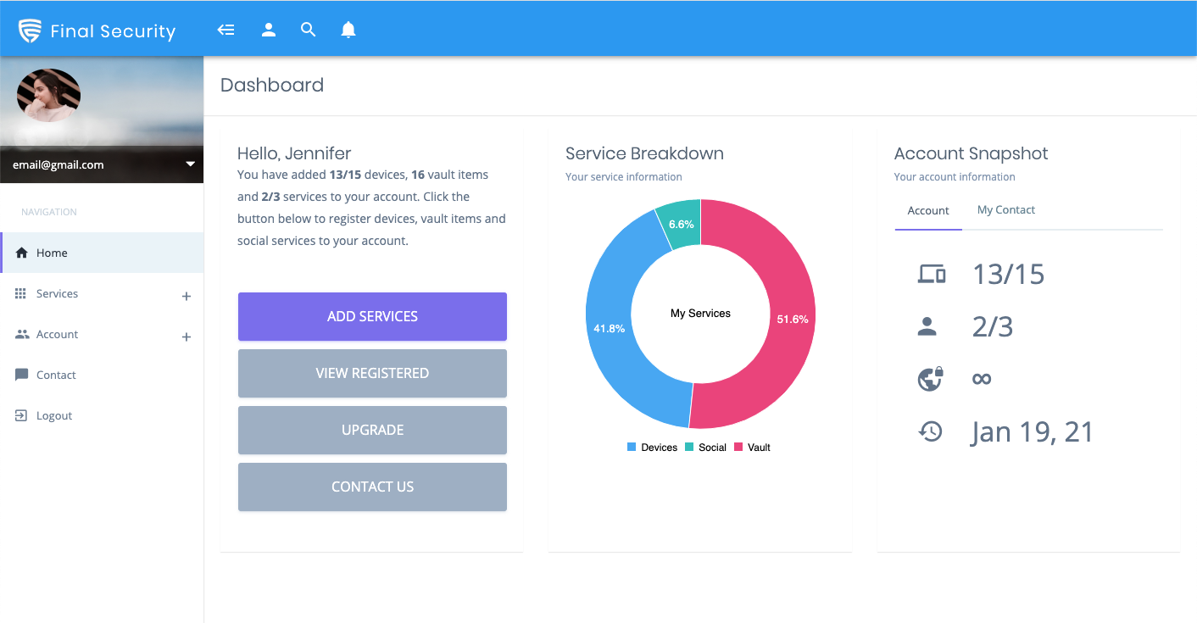Click the 'Account Snapshot' heading
The width and height of the screenshot is (1197, 623).
(x=971, y=153)
